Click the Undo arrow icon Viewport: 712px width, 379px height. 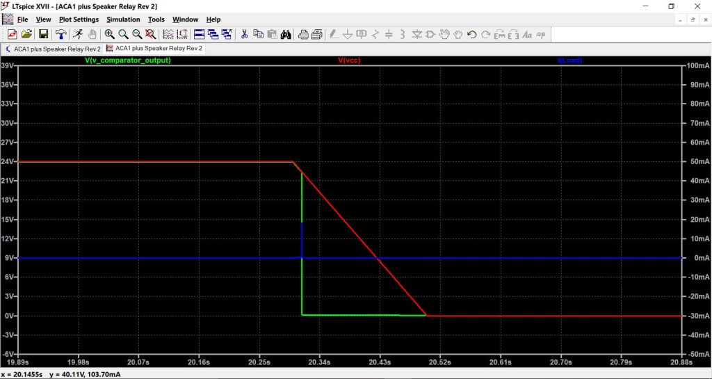(x=472, y=35)
